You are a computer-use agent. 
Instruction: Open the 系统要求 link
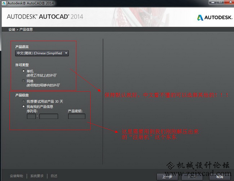click(x=37, y=176)
